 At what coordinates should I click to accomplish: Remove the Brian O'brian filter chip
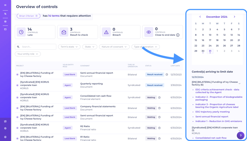(x=37, y=16)
